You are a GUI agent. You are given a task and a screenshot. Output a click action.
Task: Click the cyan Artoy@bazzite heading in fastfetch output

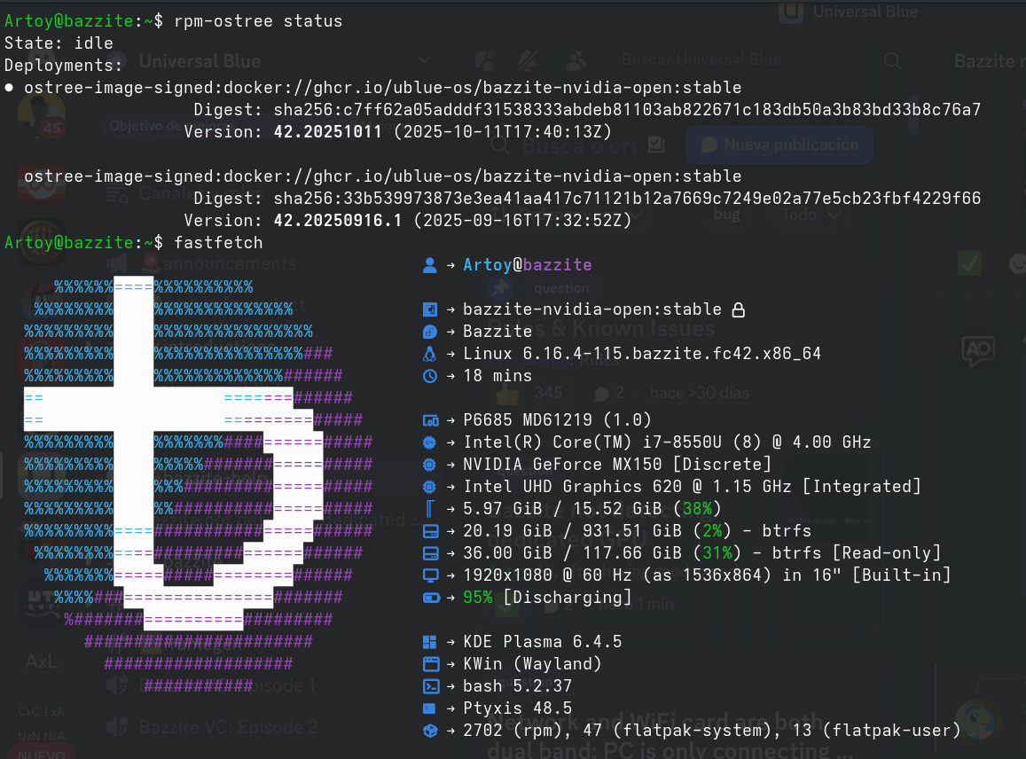point(528,265)
